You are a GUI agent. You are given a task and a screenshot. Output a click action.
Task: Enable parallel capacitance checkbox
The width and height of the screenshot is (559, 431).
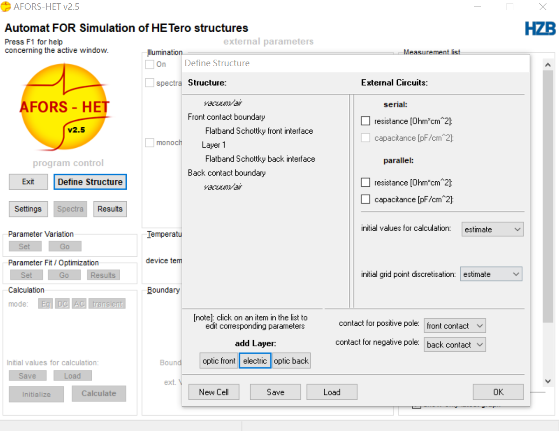[366, 199]
